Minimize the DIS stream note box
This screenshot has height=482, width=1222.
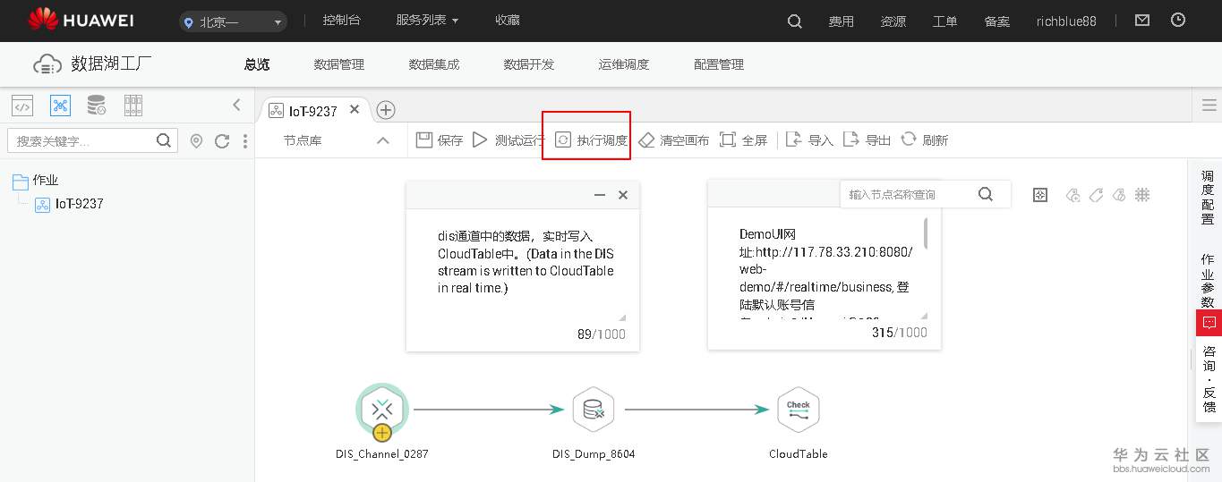click(x=600, y=195)
